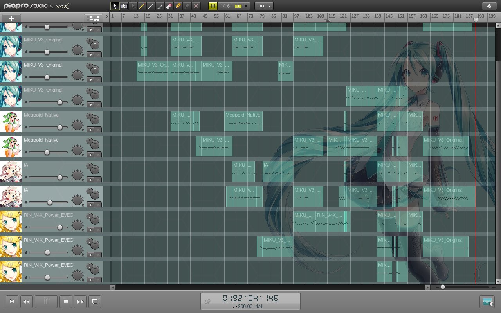501x313 pixels.
Task: Mute the MIKU_V3_Original track above Megpoid_Native
Action: [95, 95]
